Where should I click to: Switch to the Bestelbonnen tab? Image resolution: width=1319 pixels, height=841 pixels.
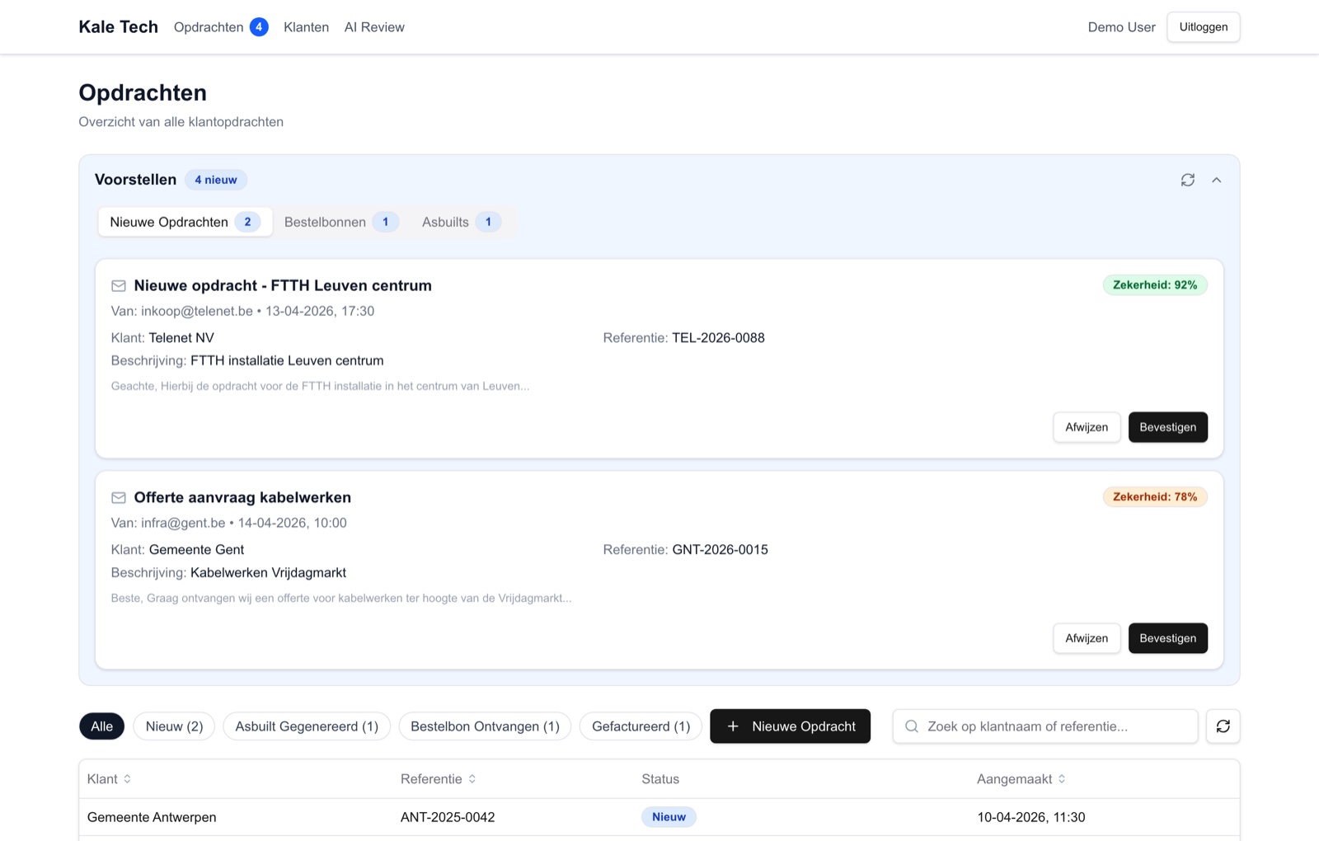point(340,222)
